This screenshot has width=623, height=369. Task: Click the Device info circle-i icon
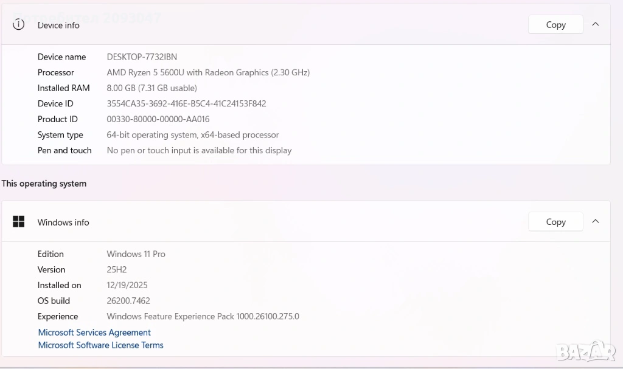(19, 24)
